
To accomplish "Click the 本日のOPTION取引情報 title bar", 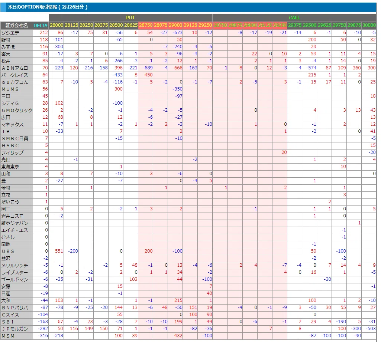I will point(188,7).
